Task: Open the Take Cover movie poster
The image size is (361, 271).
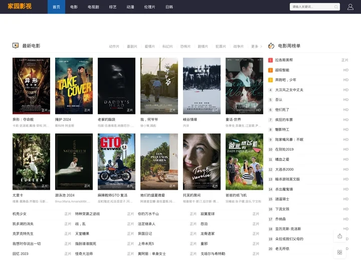Action: click(74, 86)
